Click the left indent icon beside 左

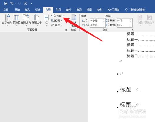click(83, 20)
